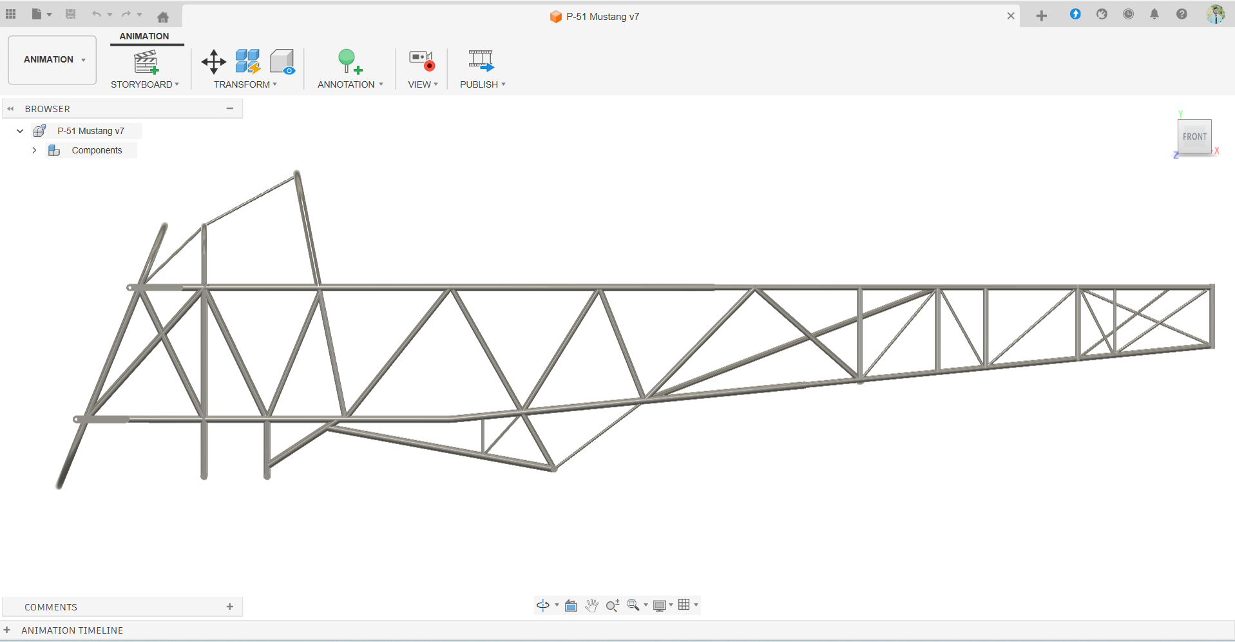Open the notifications bell
1235x642 pixels.
1154,14
